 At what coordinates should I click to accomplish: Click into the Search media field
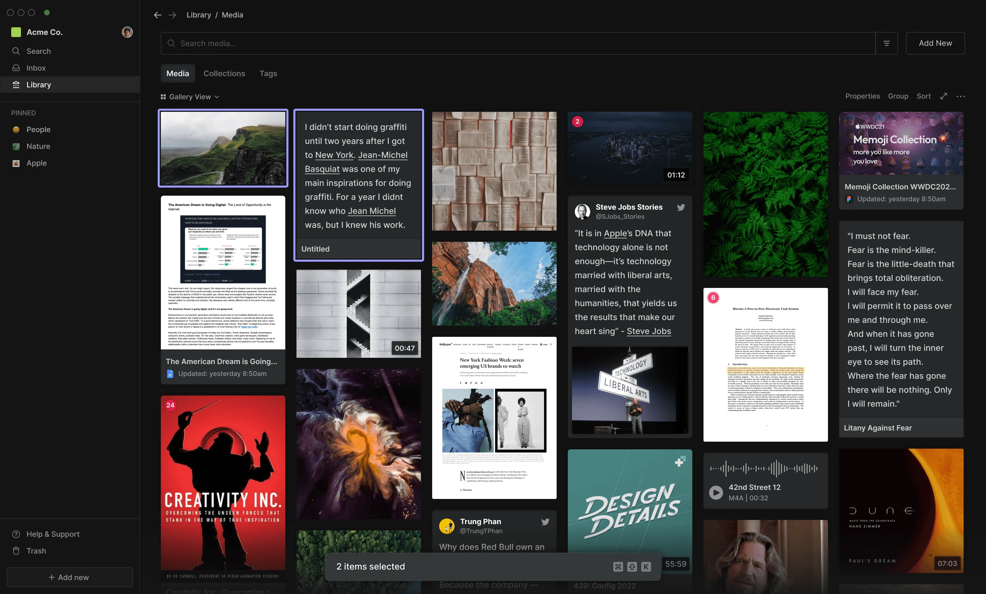coord(518,43)
